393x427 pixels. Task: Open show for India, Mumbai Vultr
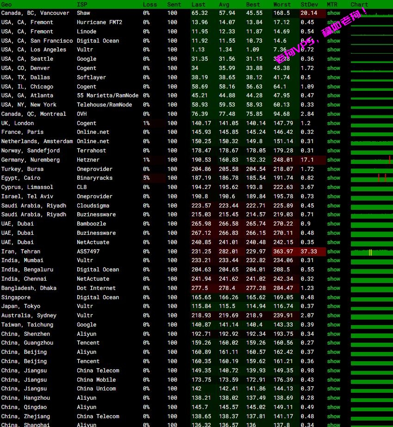pyautogui.click(x=333, y=260)
